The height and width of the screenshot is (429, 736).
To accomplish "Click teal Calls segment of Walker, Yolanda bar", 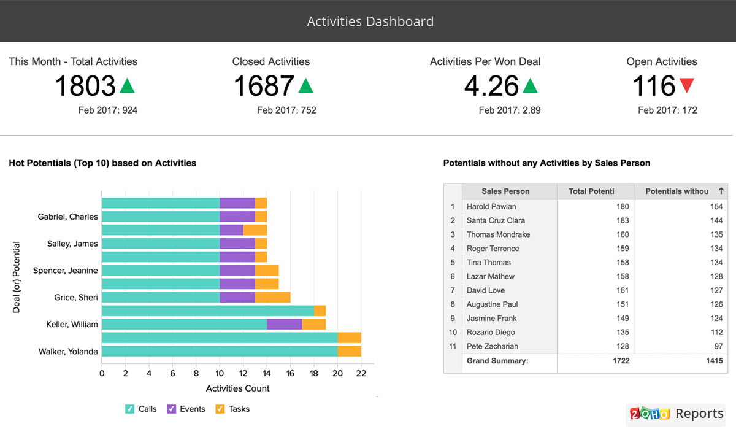I will point(219,352).
